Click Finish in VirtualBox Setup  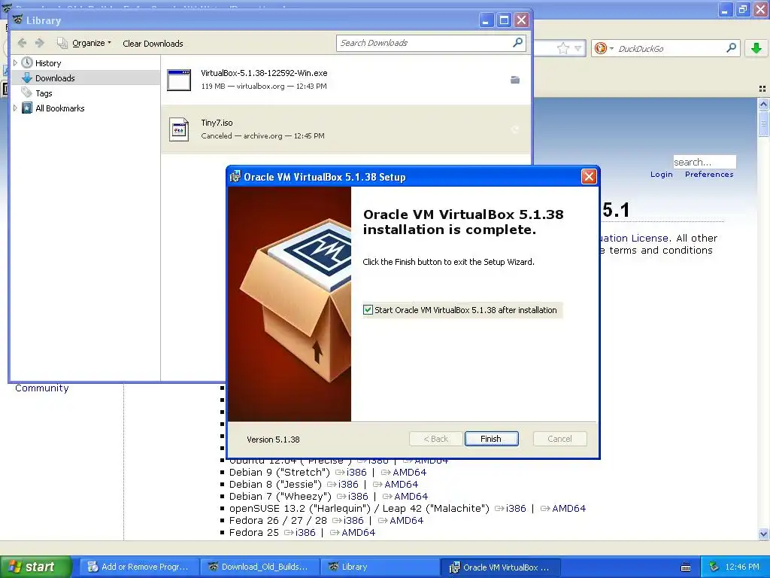tap(491, 439)
